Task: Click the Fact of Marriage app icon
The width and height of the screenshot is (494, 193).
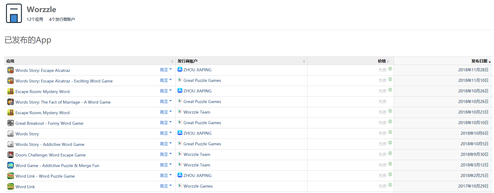Action: pos(11,102)
